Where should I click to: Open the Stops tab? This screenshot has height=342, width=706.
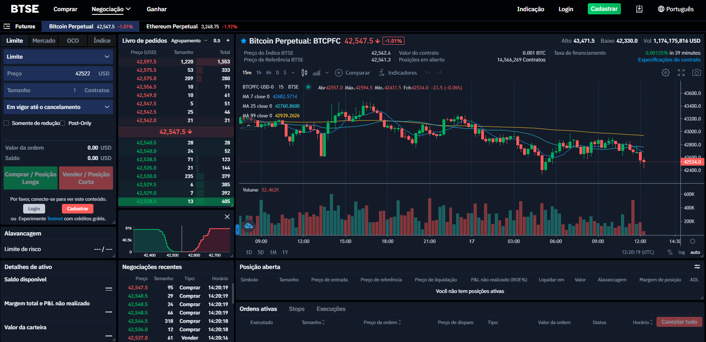(297, 309)
